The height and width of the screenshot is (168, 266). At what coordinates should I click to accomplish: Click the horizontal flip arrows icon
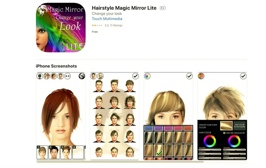tap(68, 76)
